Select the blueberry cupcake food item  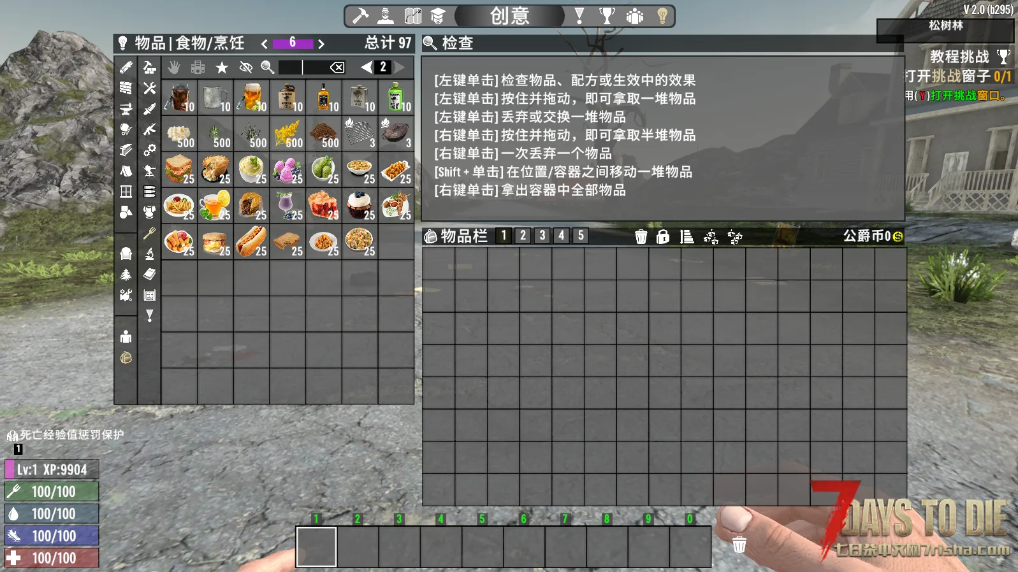360,205
